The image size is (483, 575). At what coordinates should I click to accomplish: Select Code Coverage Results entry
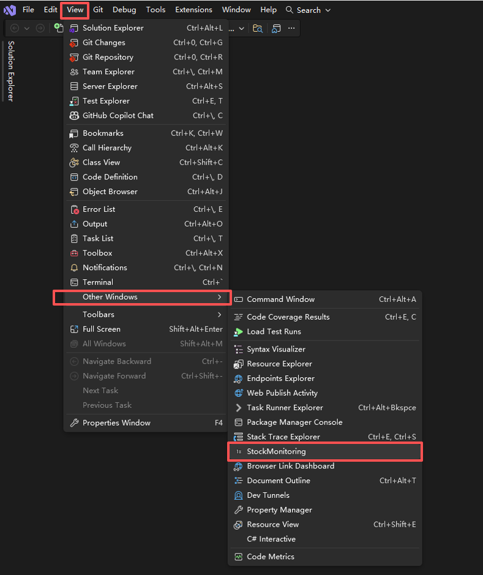click(325, 317)
